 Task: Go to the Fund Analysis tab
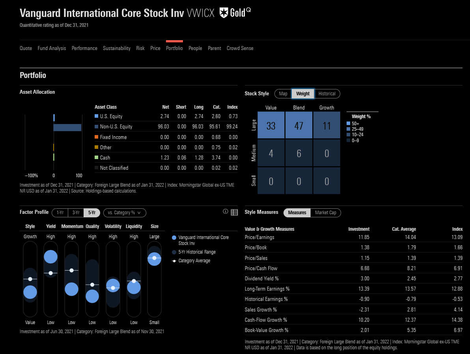tap(52, 48)
